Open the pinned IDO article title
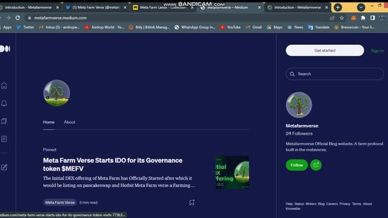This screenshot has height=218, width=388. [113, 164]
